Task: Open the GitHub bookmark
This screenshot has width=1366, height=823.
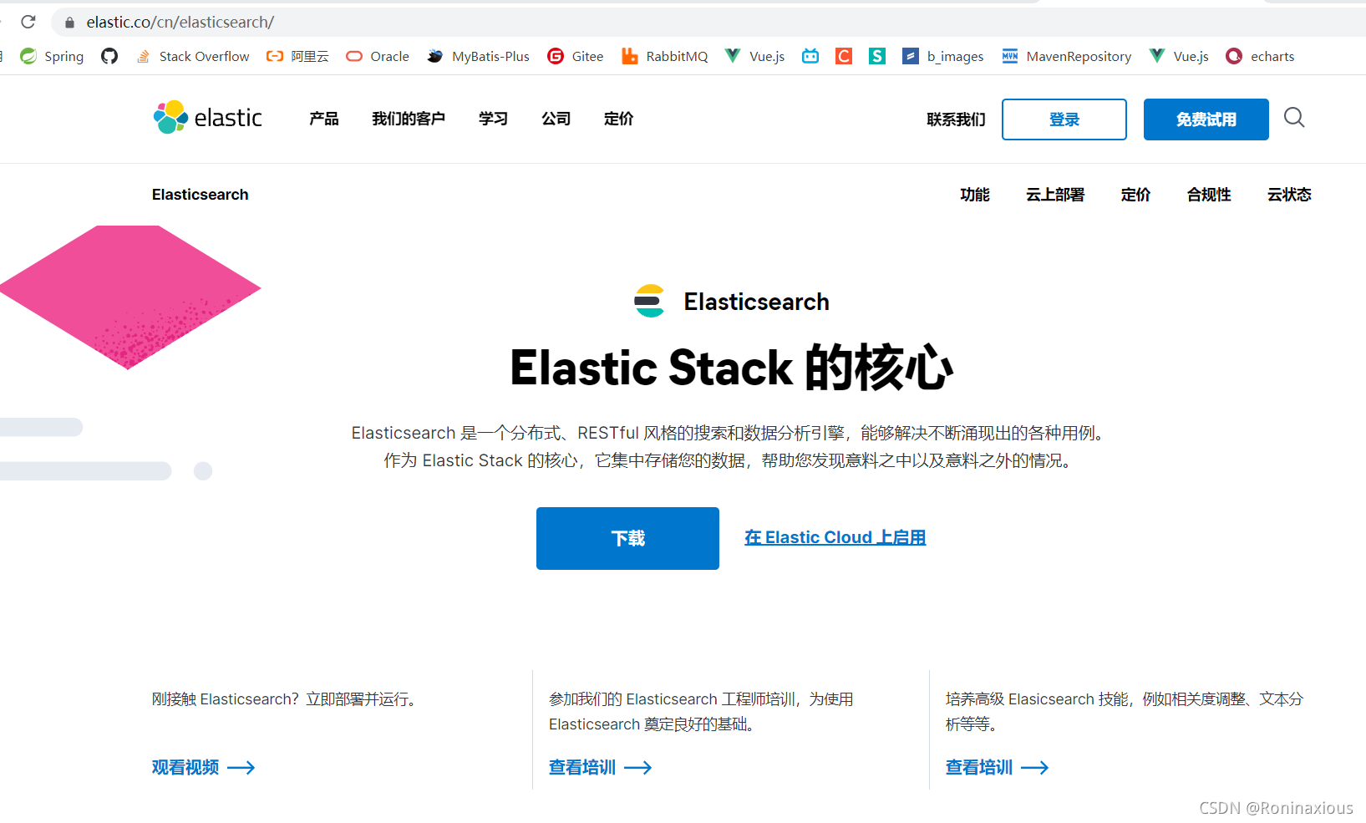Action: (x=109, y=56)
